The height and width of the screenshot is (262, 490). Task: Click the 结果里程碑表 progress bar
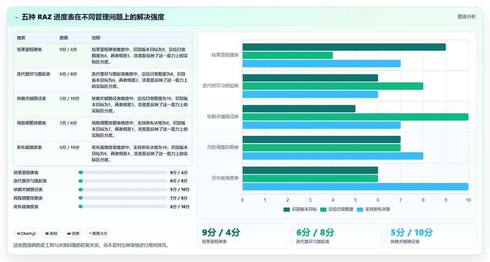[123, 172]
